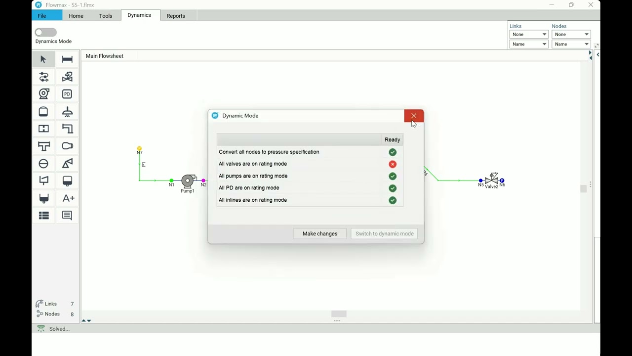Screen dimensions: 632x356
Task: Click green check for PD row
Action: pyautogui.click(x=393, y=188)
